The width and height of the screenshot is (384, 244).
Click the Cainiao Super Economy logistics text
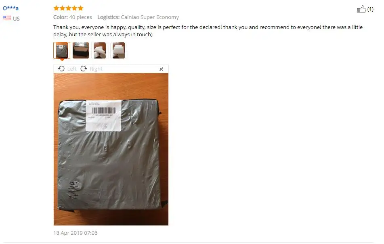coord(150,17)
